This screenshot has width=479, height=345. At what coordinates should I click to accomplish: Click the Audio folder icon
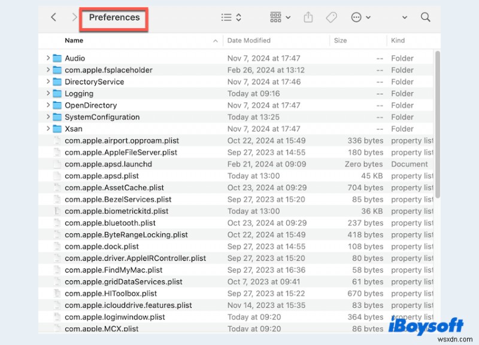[57, 58]
